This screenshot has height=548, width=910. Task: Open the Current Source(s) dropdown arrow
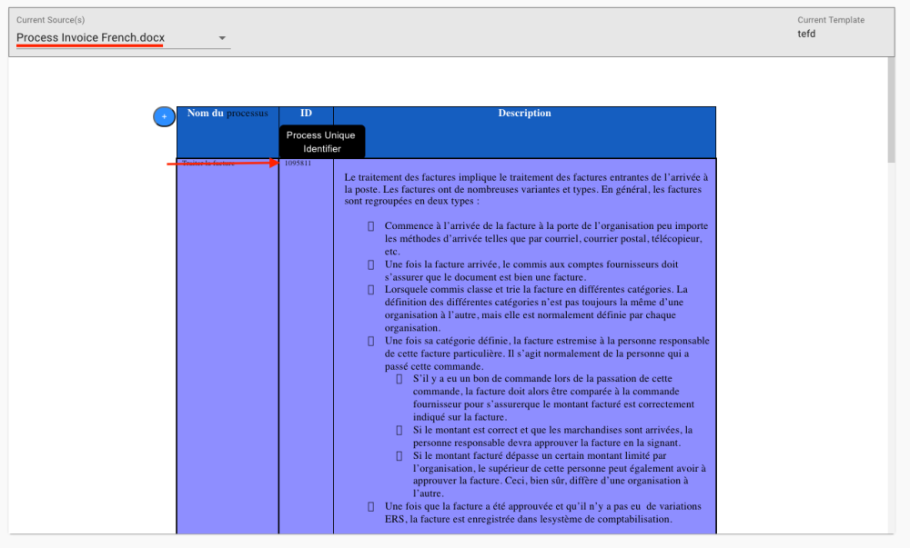coord(222,38)
